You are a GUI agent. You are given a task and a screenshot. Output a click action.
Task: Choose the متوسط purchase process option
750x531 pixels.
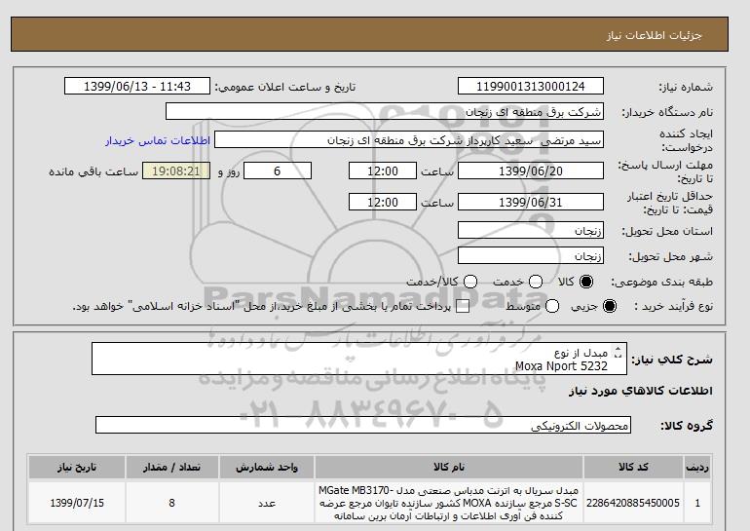[x=552, y=306]
